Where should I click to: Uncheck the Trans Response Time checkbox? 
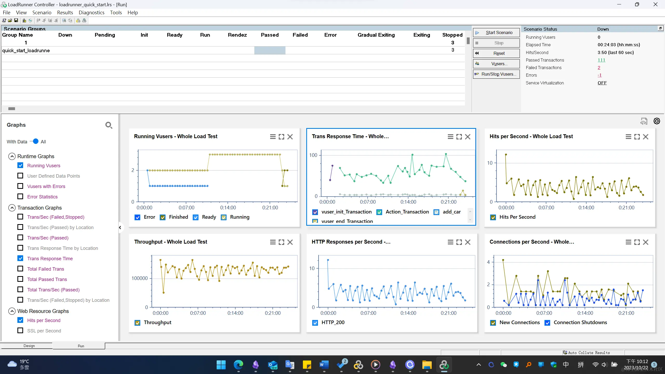(x=20, y=258)
